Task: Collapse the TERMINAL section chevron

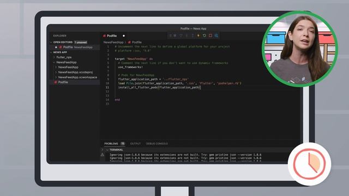Action: click(107, 150)
